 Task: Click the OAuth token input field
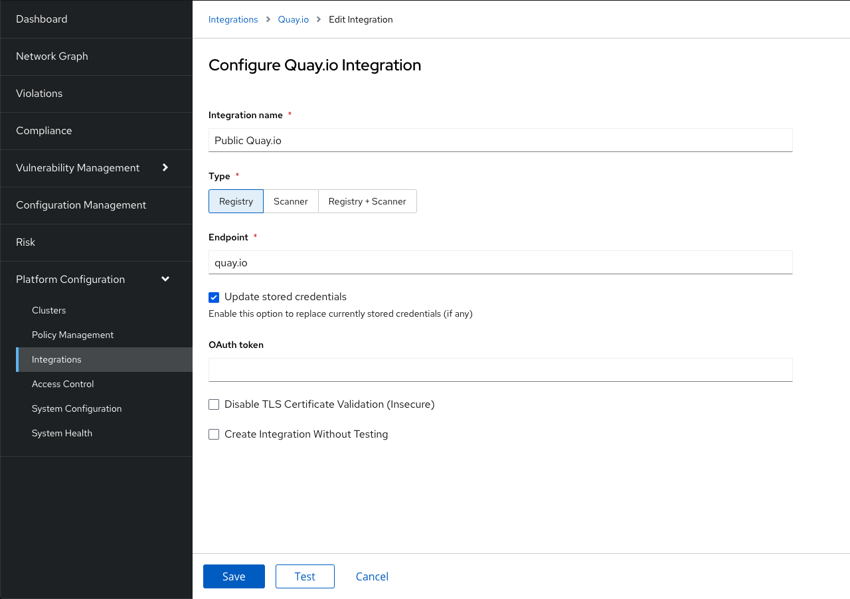click(500, 370)
